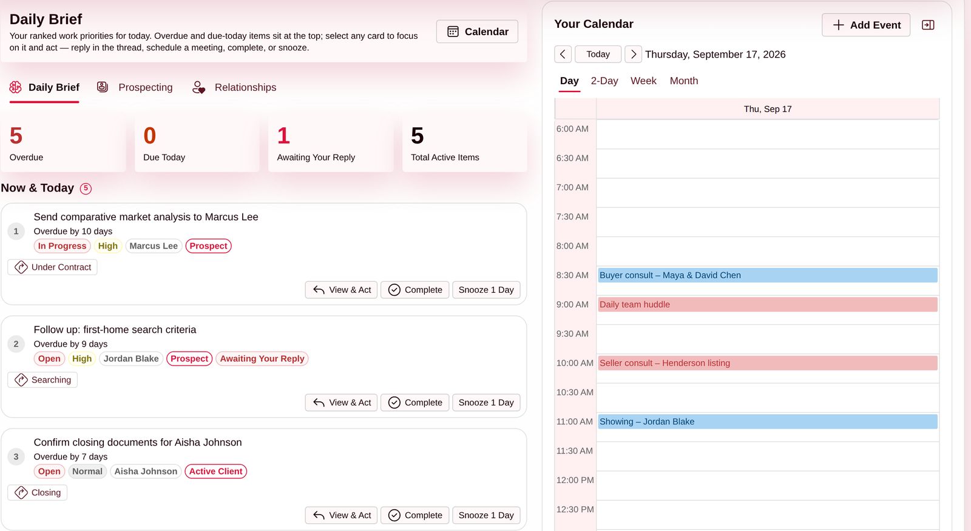The height and width of the screenshot is (531, 971).
Task: Jump to Today in calendar
Action: click(598, 54)
